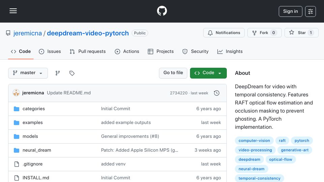Select the generative-art topic tag
The image size is (324, 182).
(x=295, y=150)
